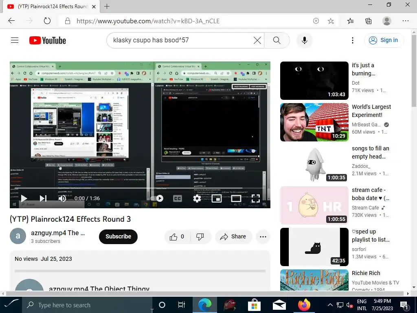Show hidden system tray icons
This screenshot has width=417, height=313.
[x=330, y=305]
